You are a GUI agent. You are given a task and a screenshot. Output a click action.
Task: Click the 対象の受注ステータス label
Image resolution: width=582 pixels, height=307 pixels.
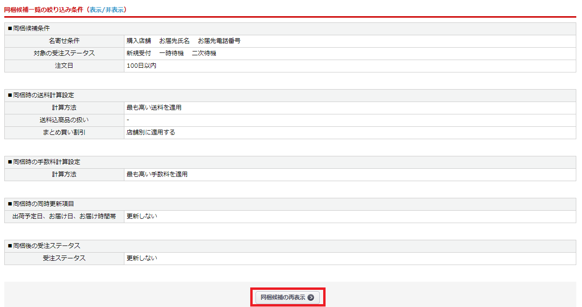point(64,53)
